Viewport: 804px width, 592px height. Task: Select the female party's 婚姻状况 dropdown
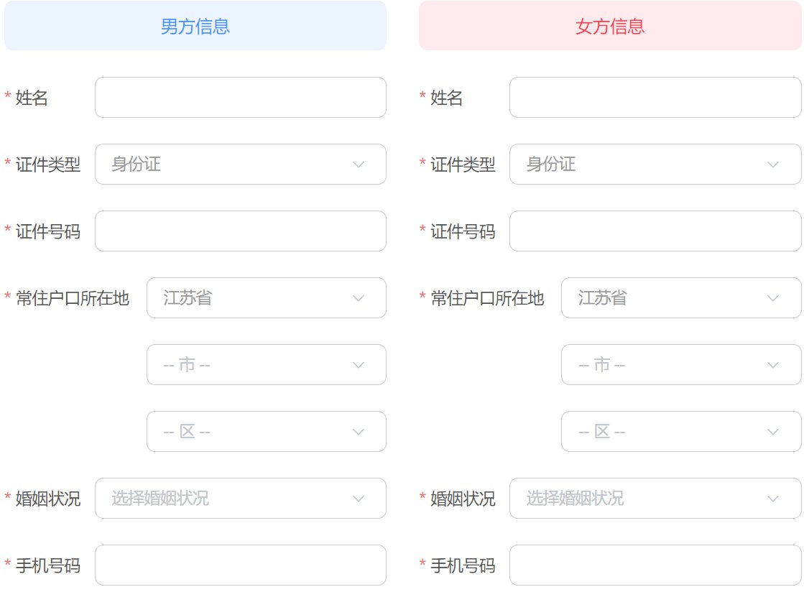pyautogui.click(x=655, y=499)
